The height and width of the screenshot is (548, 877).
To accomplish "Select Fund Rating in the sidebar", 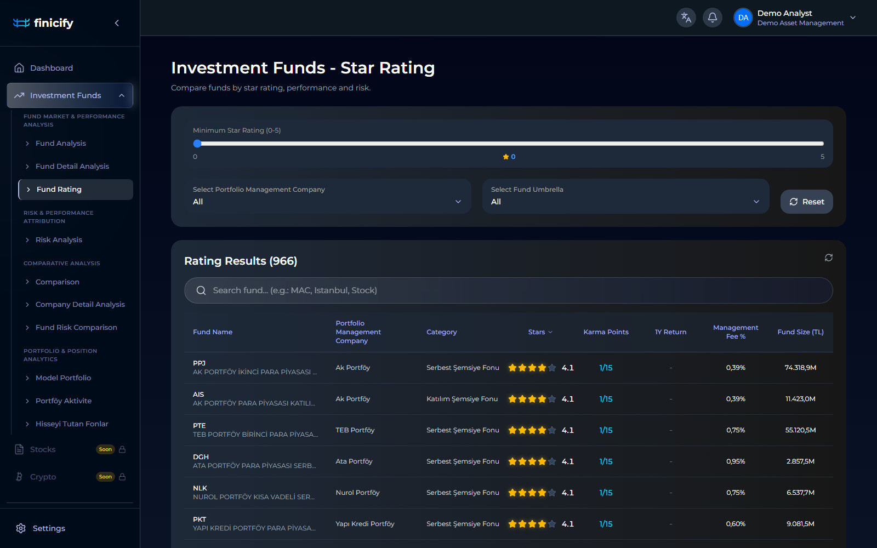I will [x=76, y=190].
